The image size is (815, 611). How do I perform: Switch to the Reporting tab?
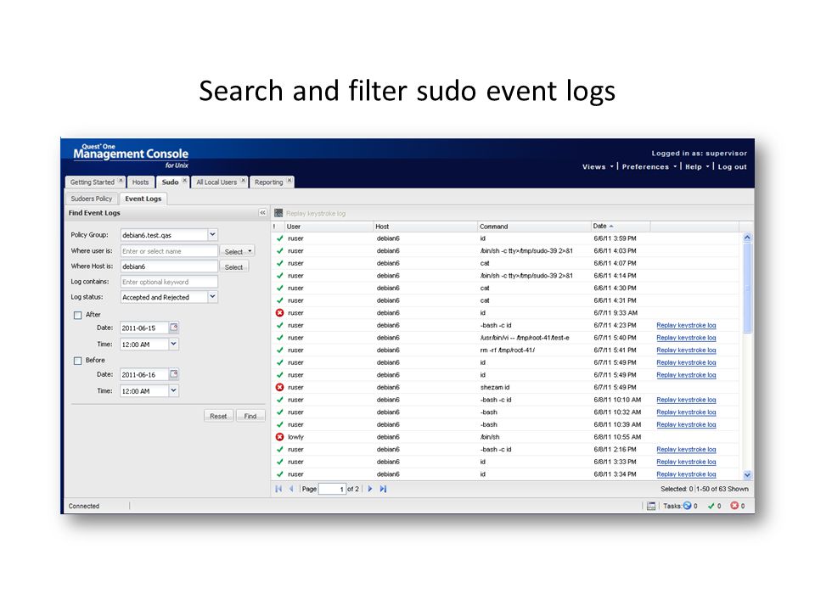tap(269, 182)
